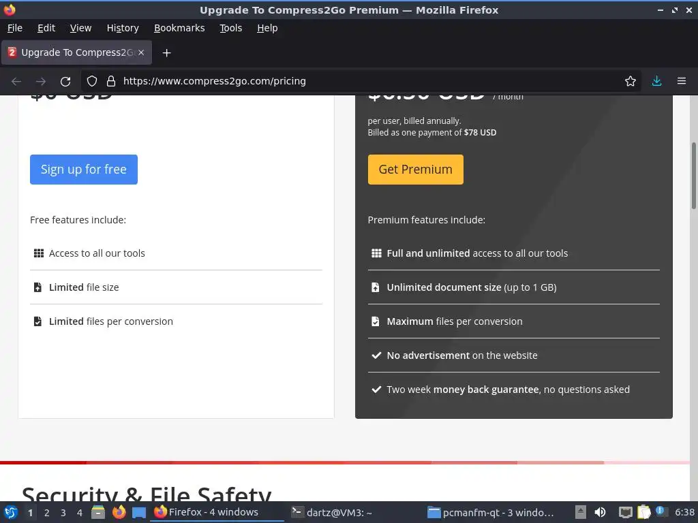Open the Tools menu
This screenshot has width=698, height=523.
230,28
